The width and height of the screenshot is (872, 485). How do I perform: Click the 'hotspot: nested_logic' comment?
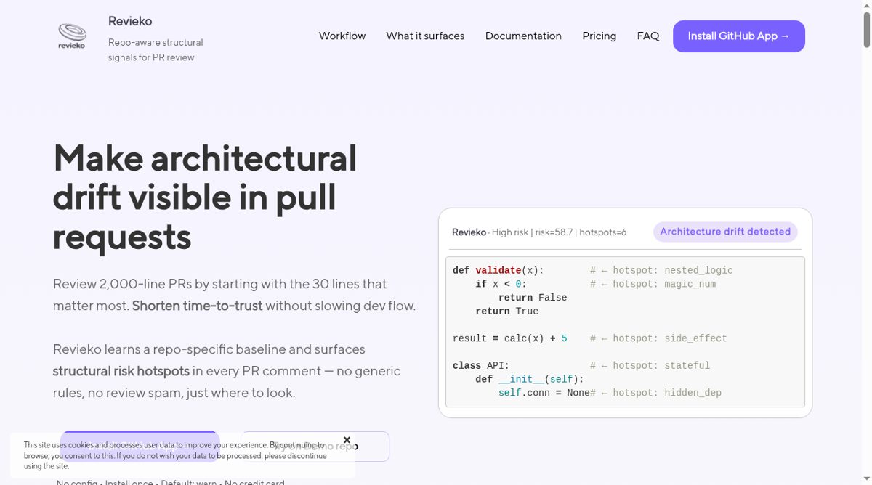[661, 270]
